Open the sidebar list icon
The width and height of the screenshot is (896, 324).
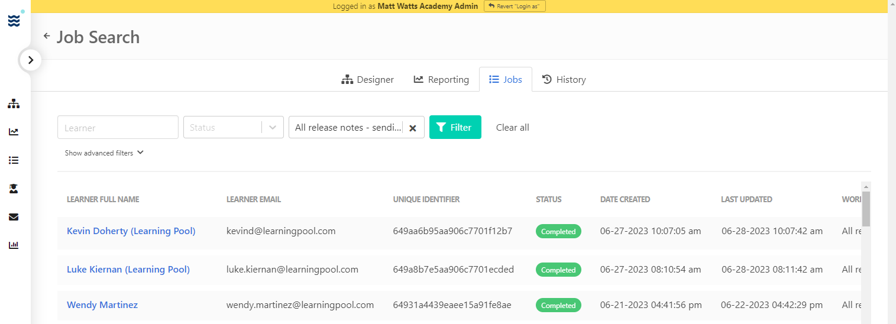point(14,160)
